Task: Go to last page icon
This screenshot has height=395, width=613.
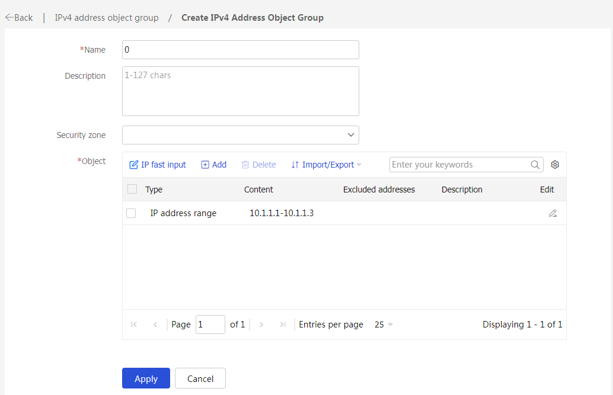Action: point(283,325)
